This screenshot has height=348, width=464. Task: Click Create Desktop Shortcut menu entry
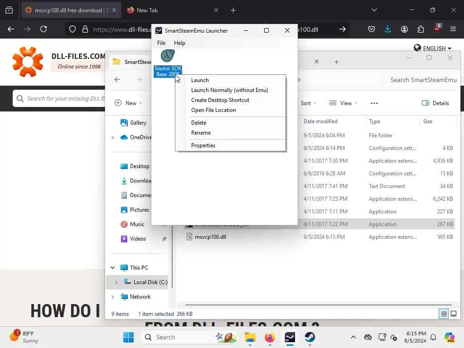[220, 100]
